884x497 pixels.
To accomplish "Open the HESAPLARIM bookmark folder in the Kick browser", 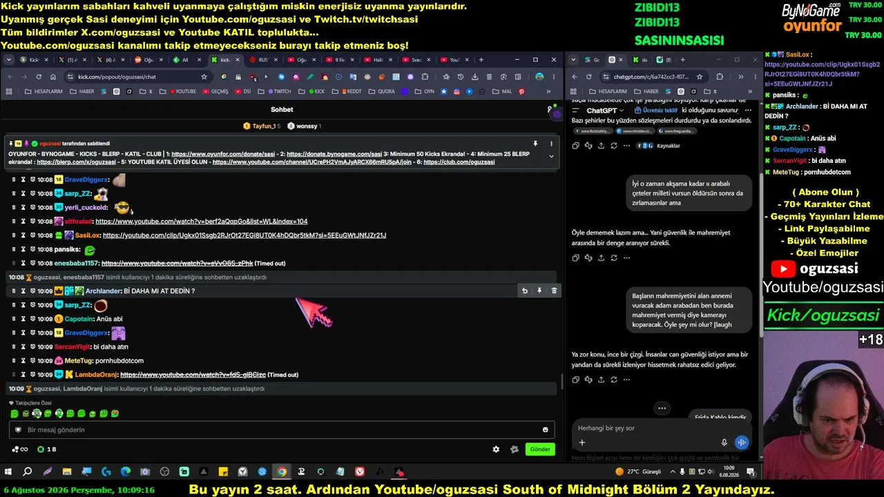I will [x=42, y=91].
